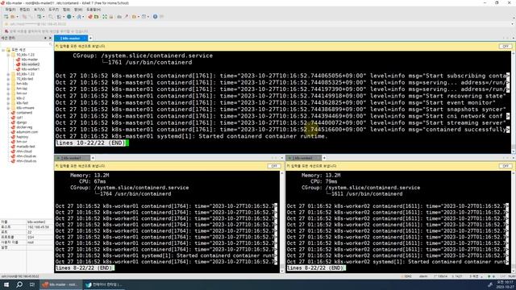Select the k8s-worker2 session tab
Viewport: 516px width, 290px height.
(x=303, y=158)
